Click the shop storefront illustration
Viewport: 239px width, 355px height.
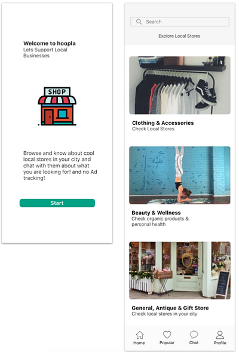(57, 106)
